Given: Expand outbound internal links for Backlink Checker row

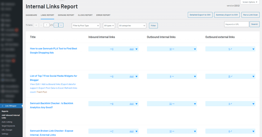Looking at the screenshot, I should point(195,104).
